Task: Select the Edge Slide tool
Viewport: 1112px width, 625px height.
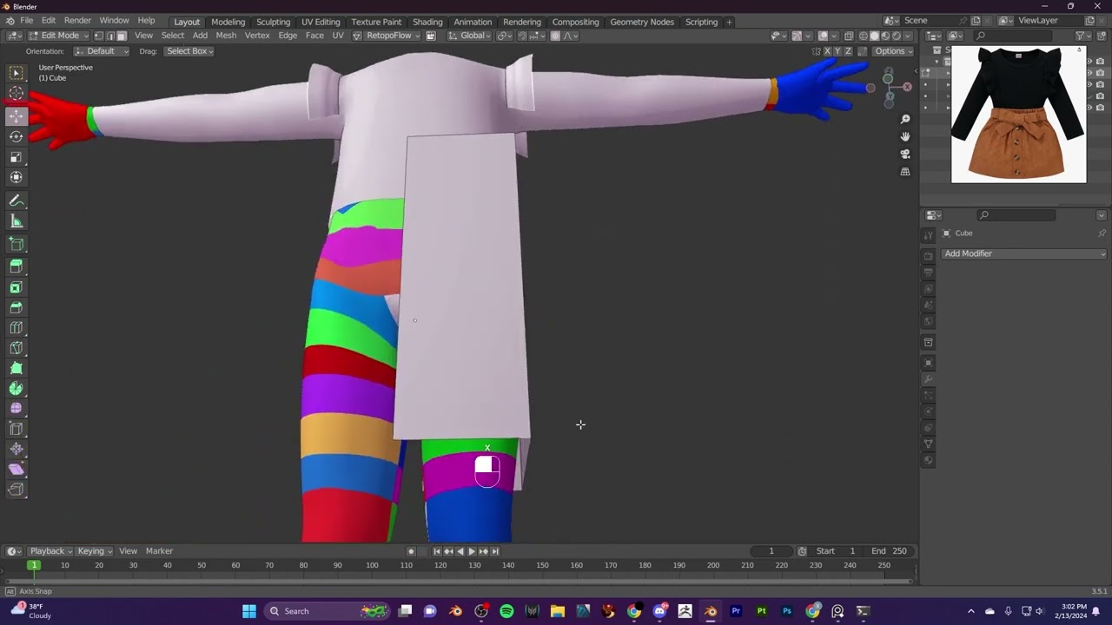Action: pos(17,429)
